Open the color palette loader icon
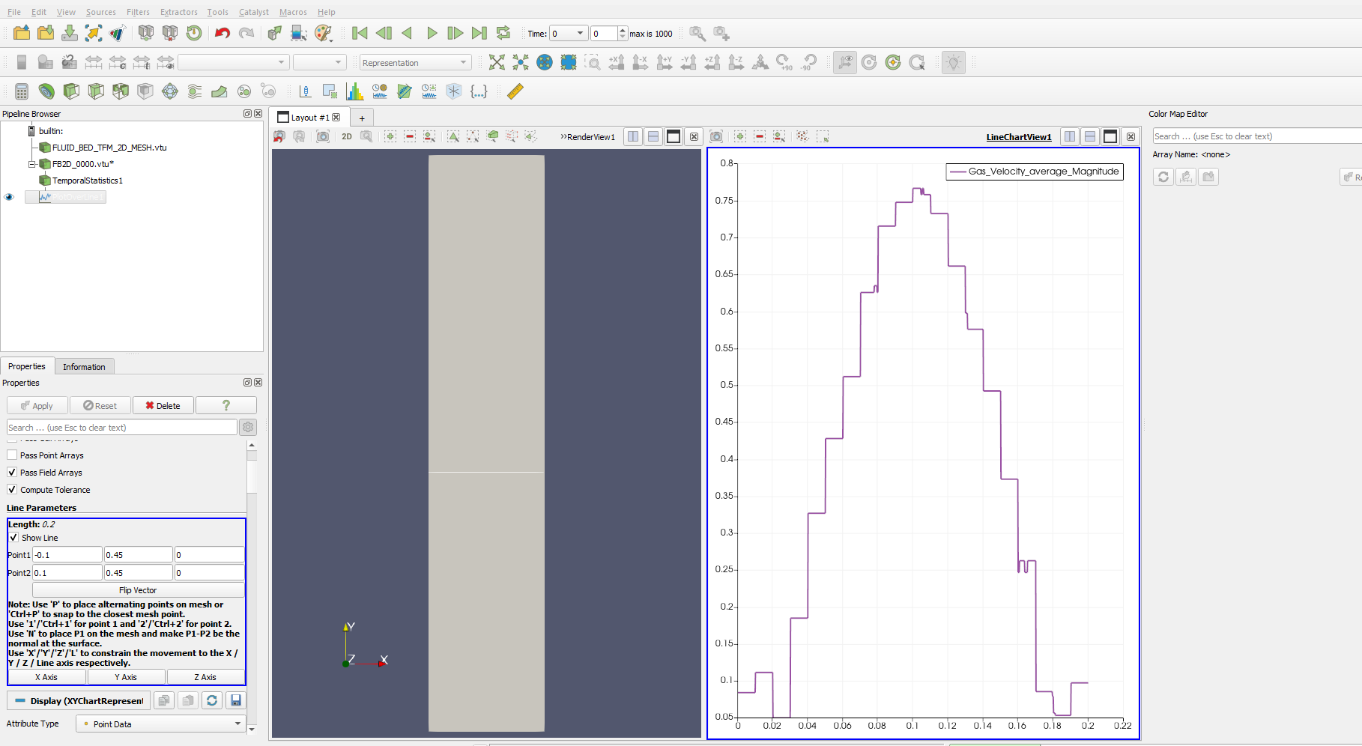 coord(323,33)
